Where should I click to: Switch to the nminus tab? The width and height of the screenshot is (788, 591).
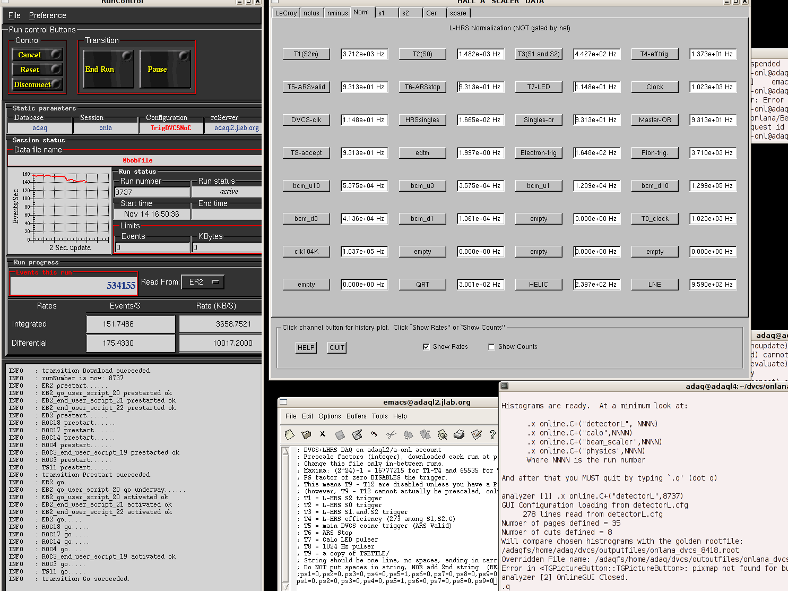[337, 13]
